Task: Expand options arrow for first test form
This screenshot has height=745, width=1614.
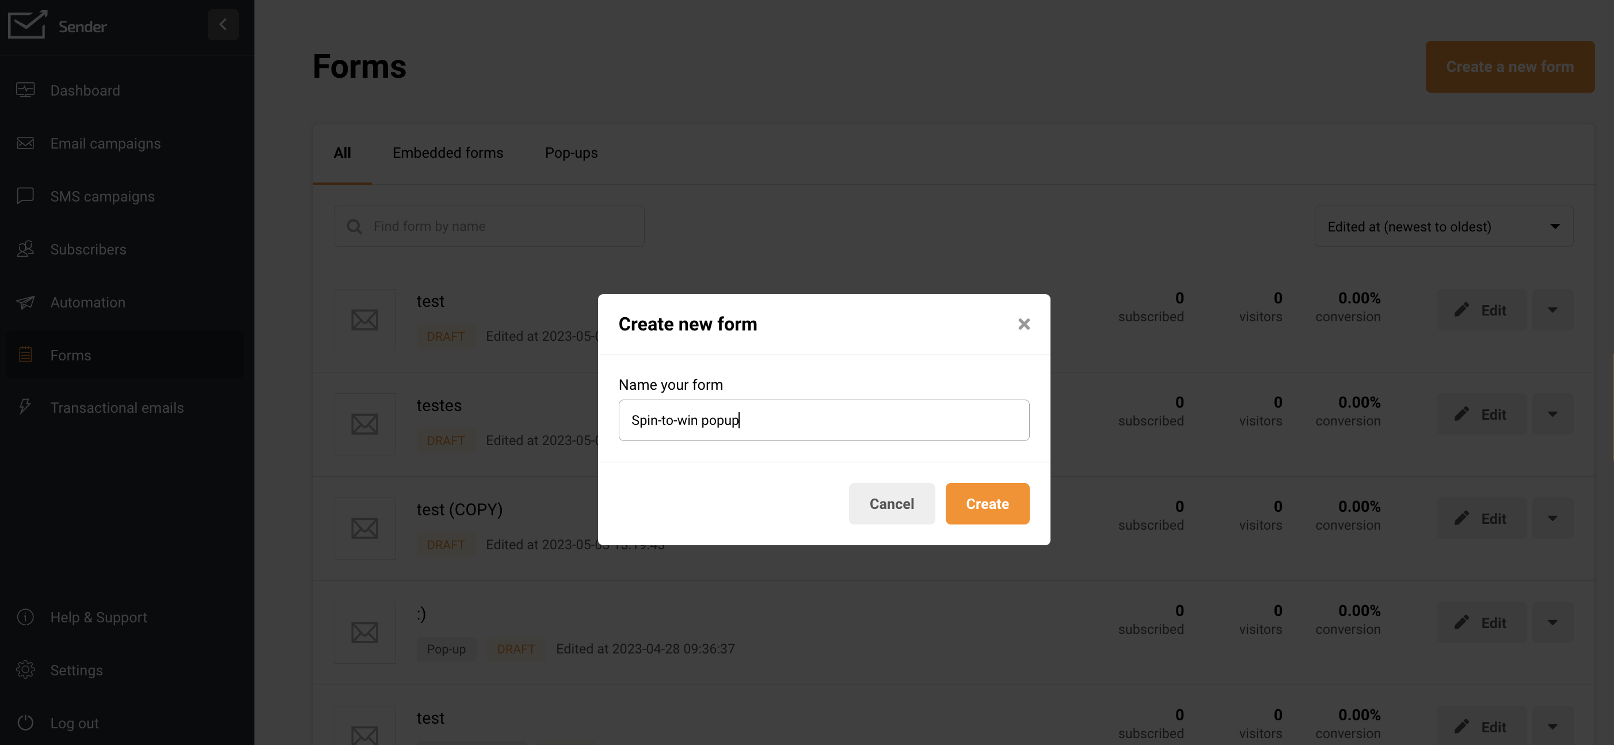Action: [x=1552, y=310]
